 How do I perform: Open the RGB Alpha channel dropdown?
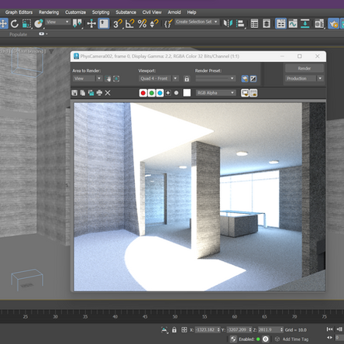216,93
